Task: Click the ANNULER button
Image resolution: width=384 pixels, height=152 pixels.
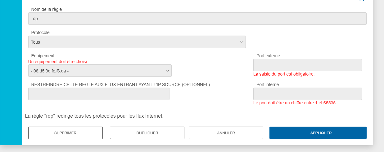Action: tap(226, 133)
